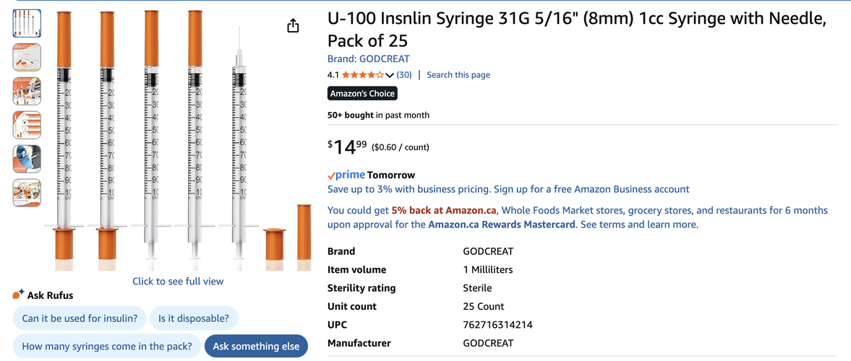
Task: Ask Rufus "Is it disposable?"
Action: [x=194, y=318]
